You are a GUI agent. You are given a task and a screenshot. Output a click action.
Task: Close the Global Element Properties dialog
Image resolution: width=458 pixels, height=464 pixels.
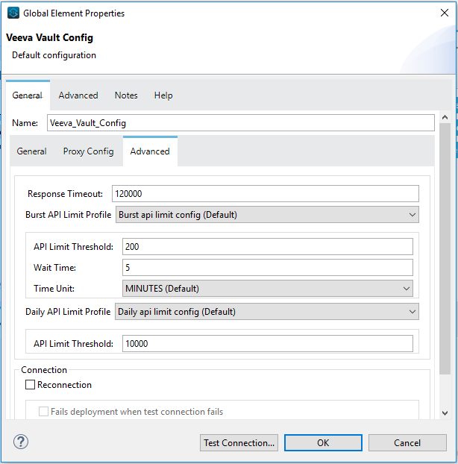pos(445,13)
